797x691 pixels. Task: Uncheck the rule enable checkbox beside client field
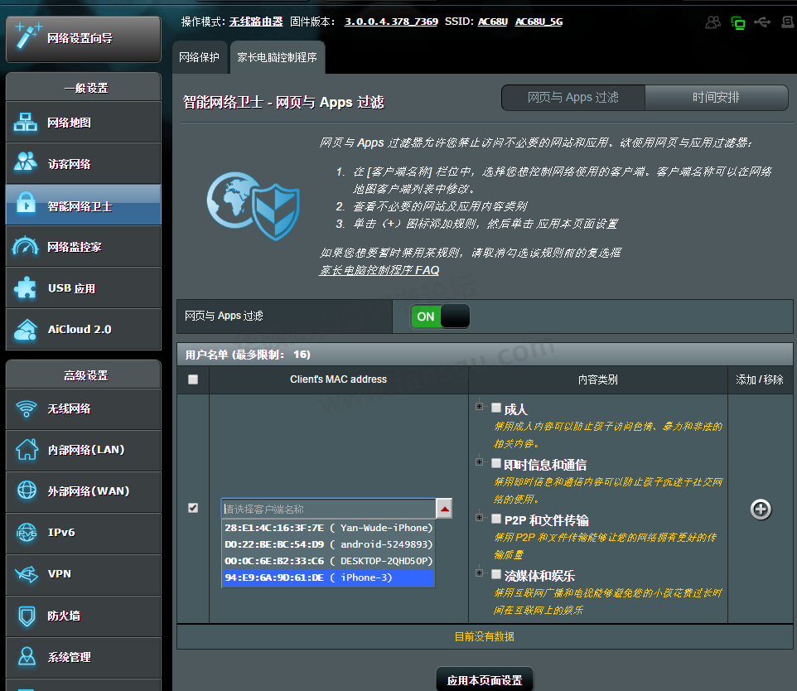pyautogui.click(x=193, y=507)
